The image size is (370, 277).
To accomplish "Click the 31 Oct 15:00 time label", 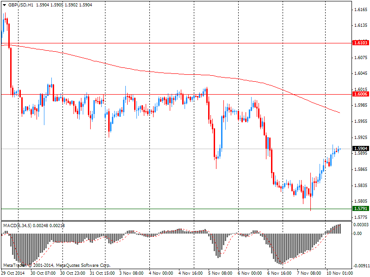I will [x=102, y=273].
